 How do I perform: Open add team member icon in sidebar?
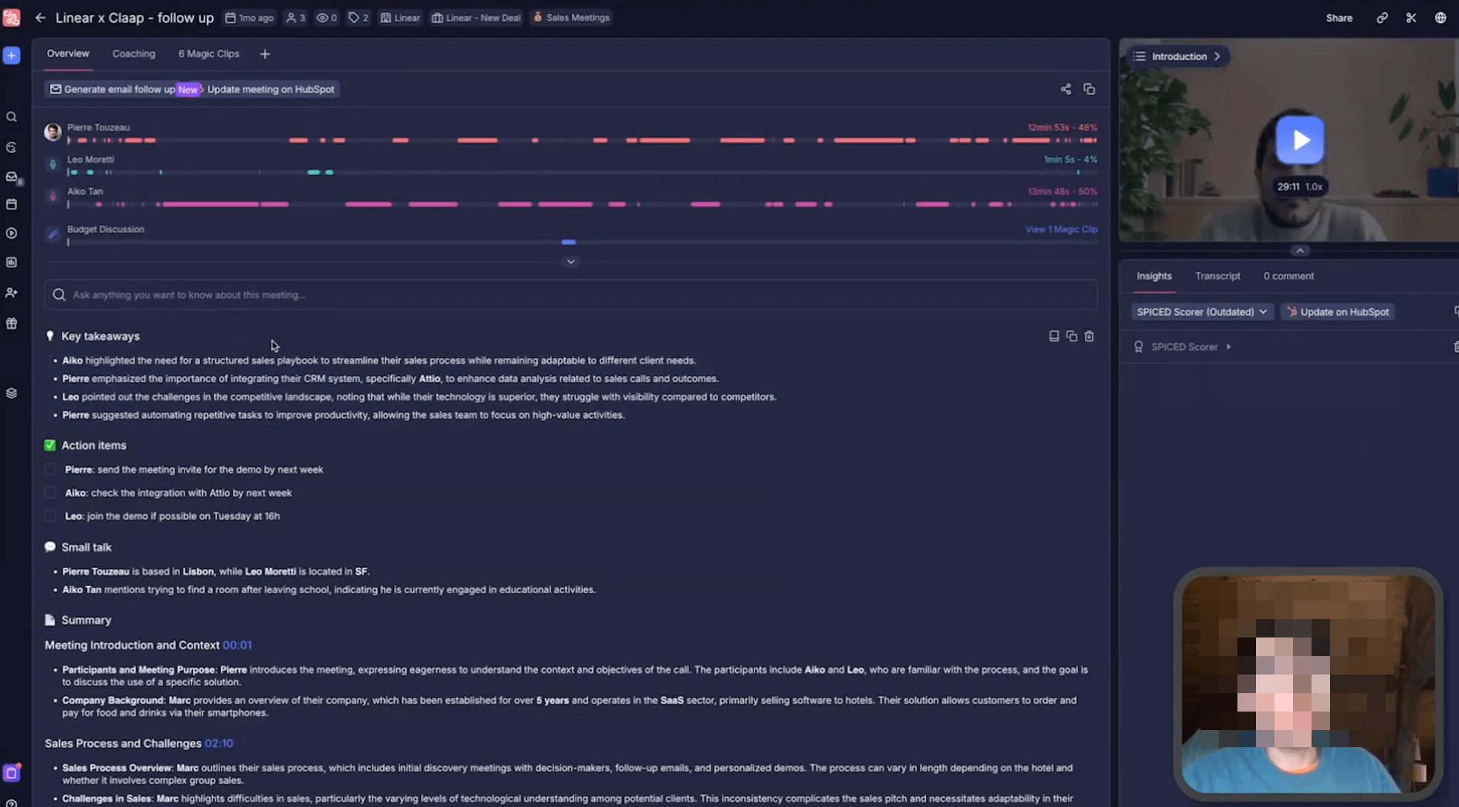click(11, 293)
